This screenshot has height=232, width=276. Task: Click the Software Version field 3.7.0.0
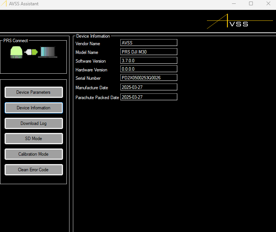149,60
